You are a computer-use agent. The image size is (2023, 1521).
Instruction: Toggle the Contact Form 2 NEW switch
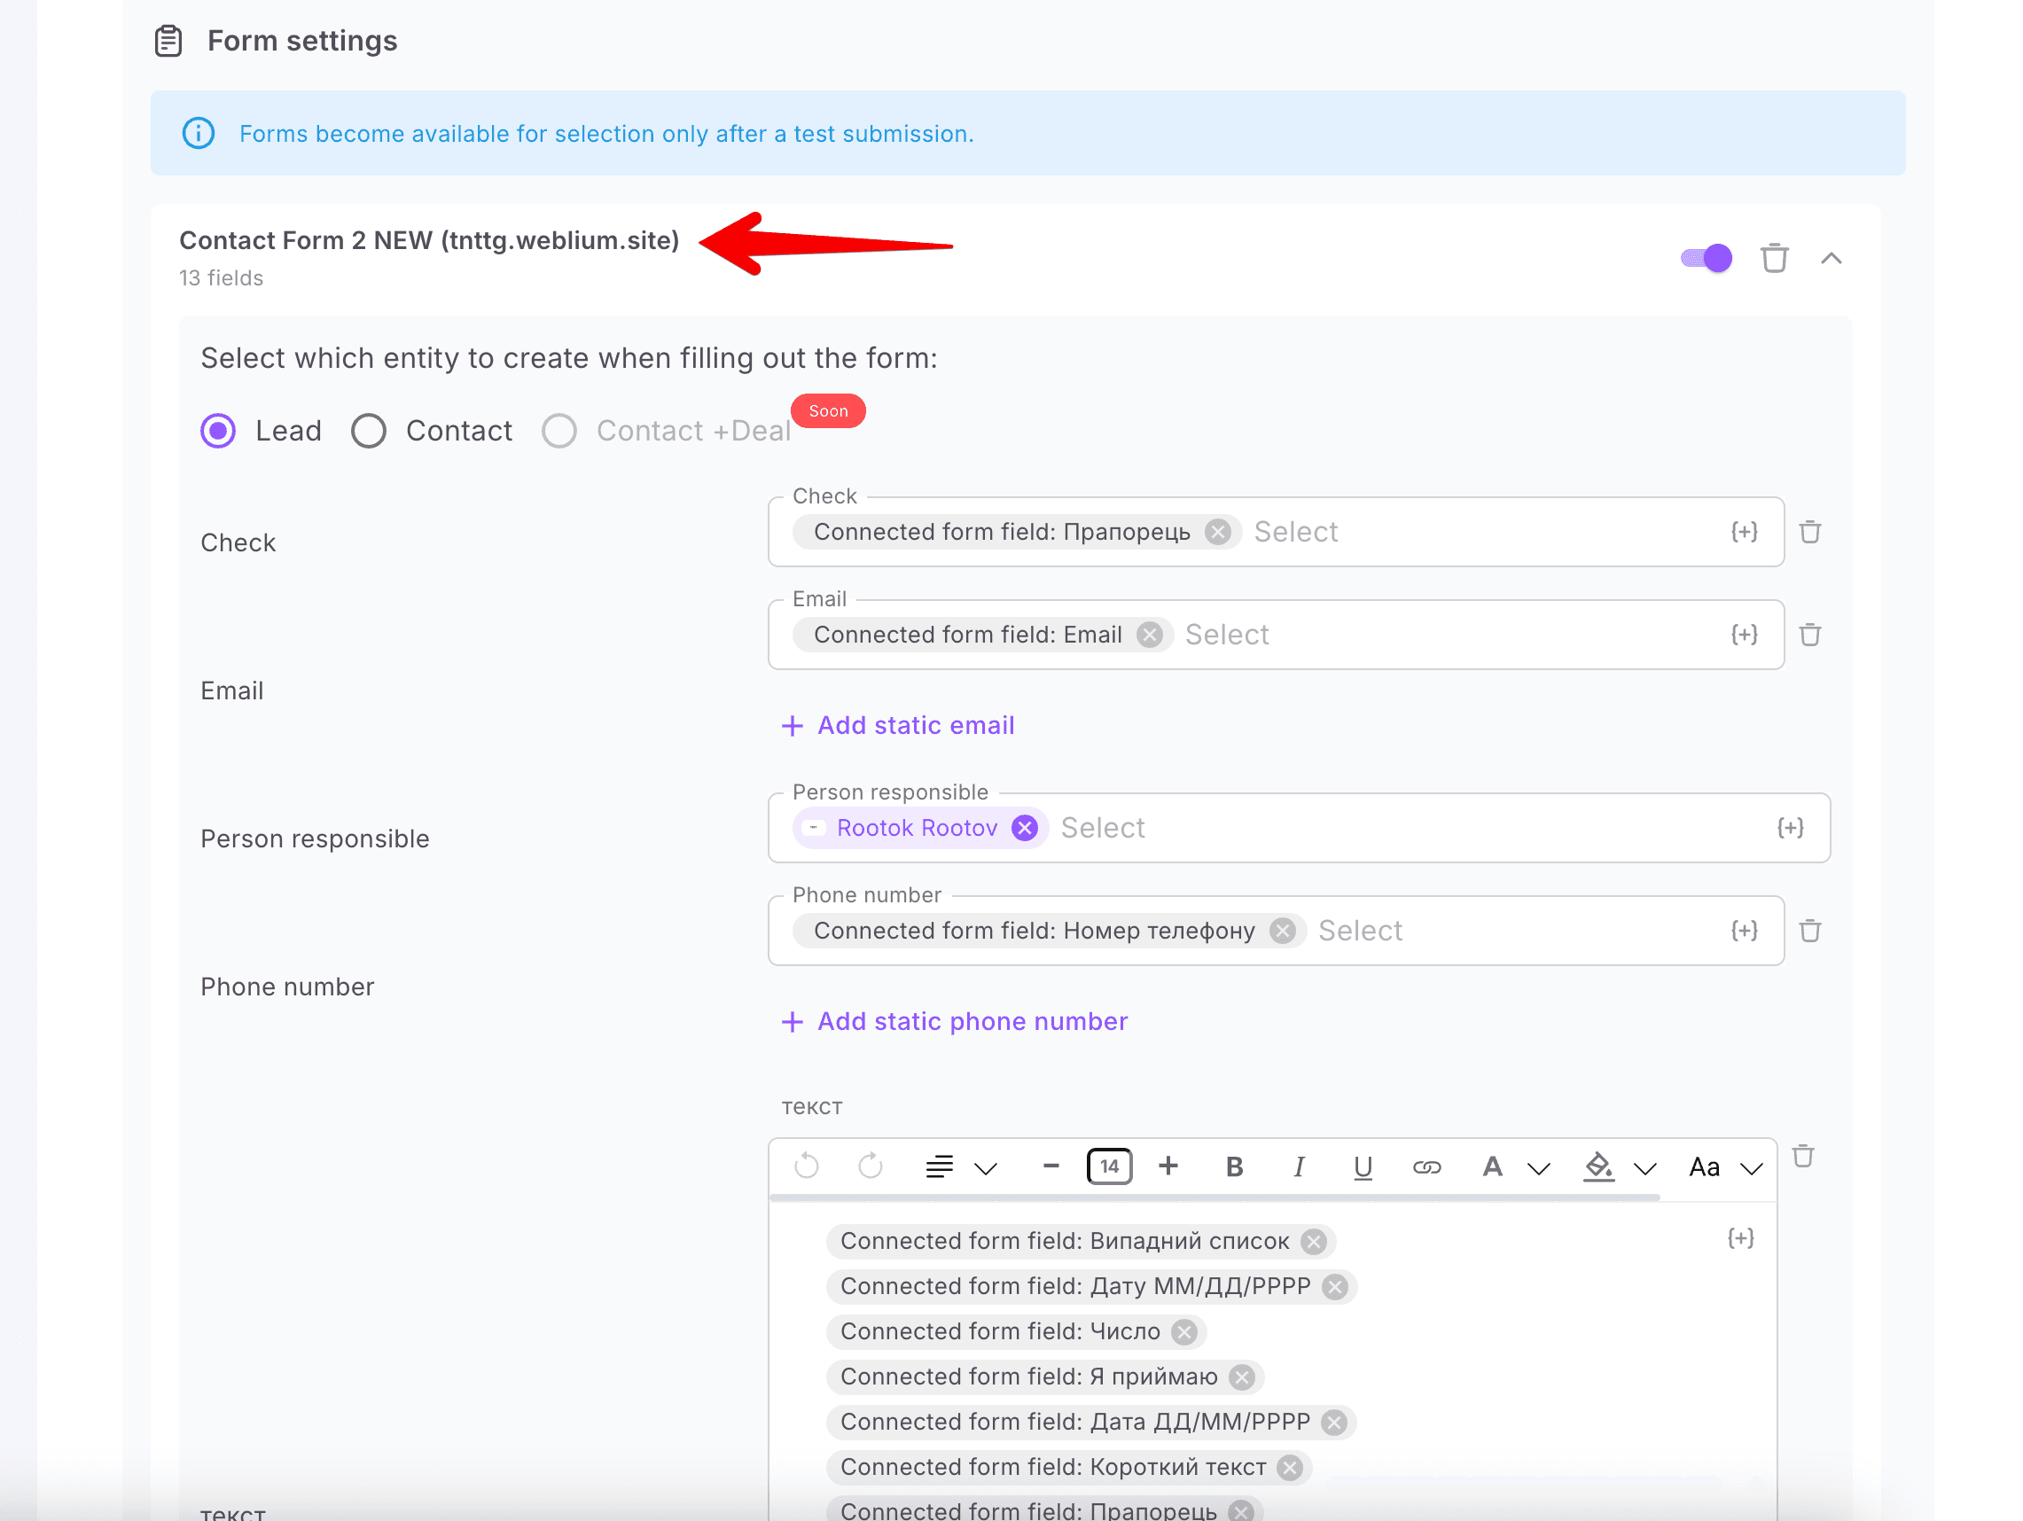click(1706, 259)
